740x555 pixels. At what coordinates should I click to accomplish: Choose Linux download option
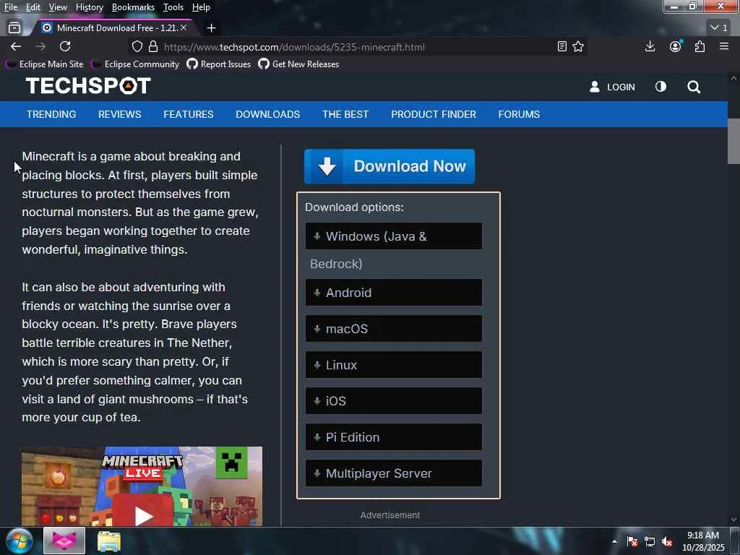pyautogui.click(x=394, y=365)
